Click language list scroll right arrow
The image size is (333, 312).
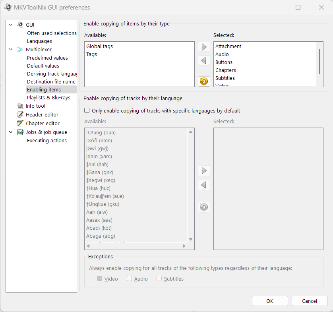184,246
